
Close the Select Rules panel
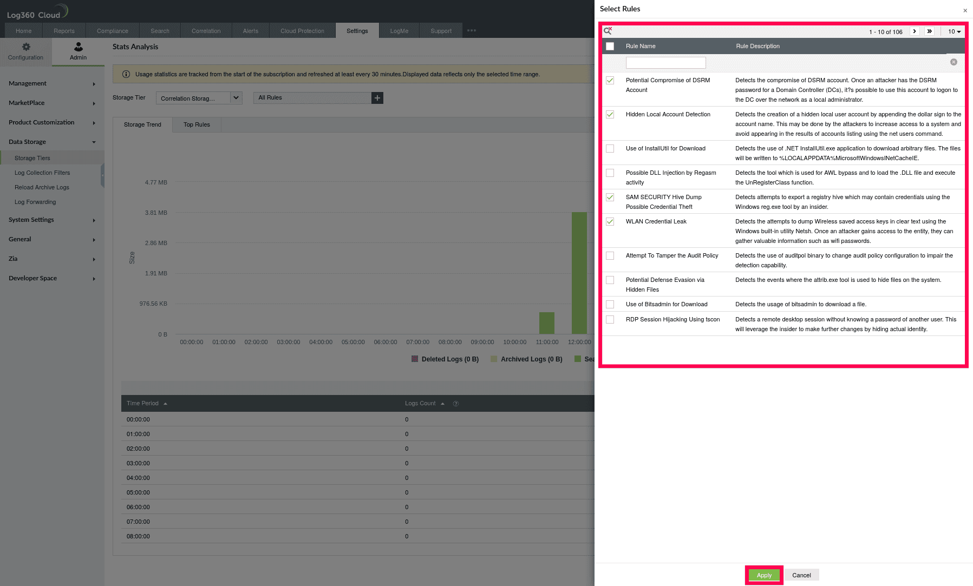point(965,10)
